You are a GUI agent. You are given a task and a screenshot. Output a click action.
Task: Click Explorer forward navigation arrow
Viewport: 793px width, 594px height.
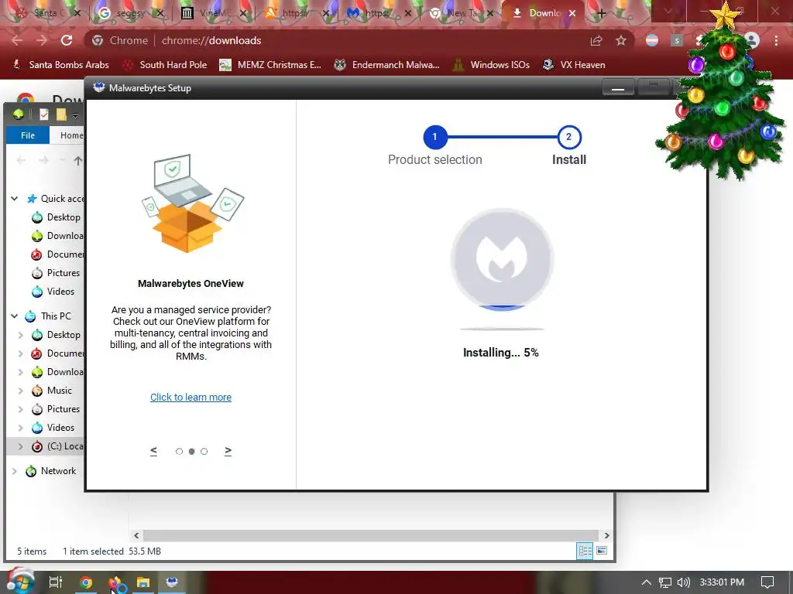44,161
